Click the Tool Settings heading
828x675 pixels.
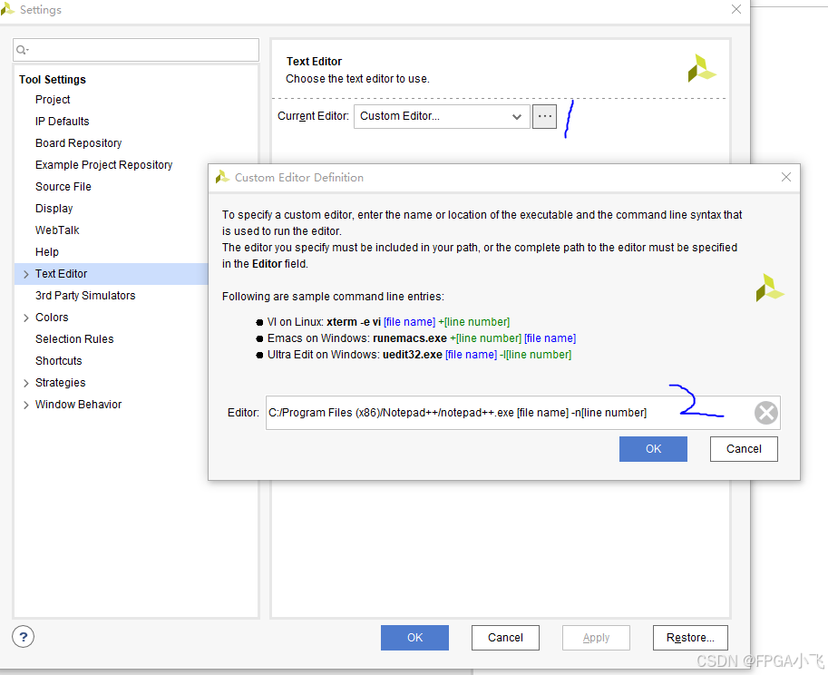click(53, 79)
